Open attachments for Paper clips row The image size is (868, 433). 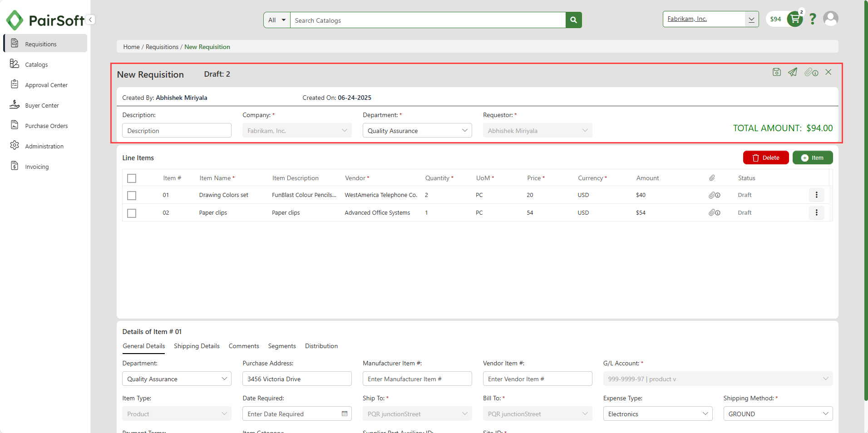tap(715, 212)
